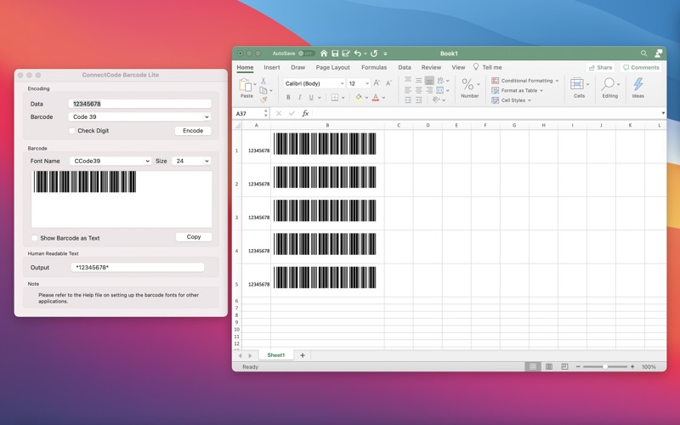This screenshot has width=680, height=425.
Task: Click the Cells group icon
Action: coord(577,84)
